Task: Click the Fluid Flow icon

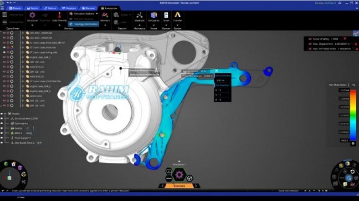Action: [x=45, y=15]
